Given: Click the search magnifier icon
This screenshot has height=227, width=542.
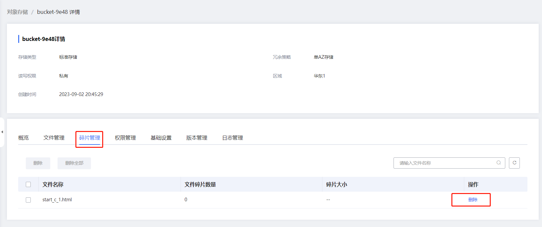Looking at the screenshot, I should point(499,163).
